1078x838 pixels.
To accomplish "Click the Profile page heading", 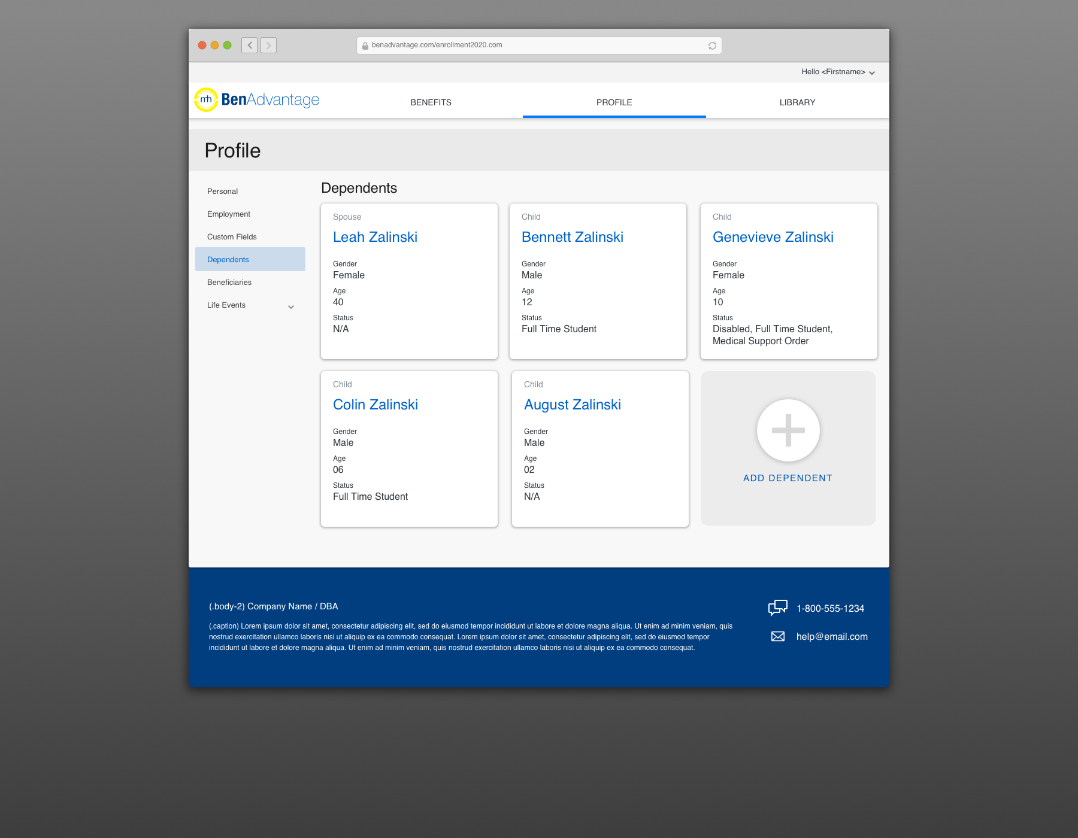I will pos(232,151).
